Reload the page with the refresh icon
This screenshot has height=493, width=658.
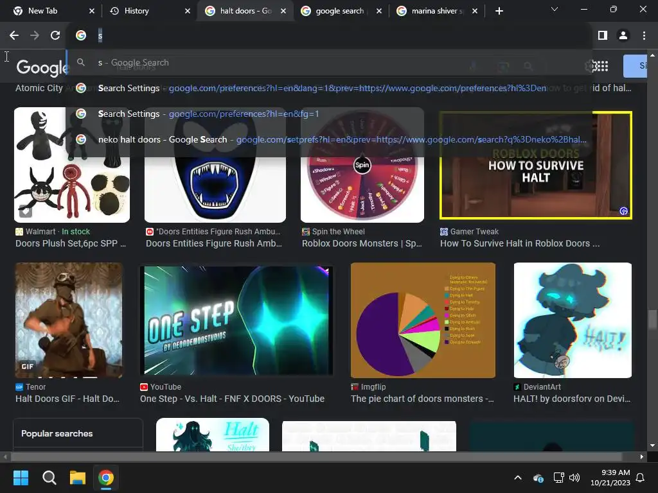[x=55, y=36]
